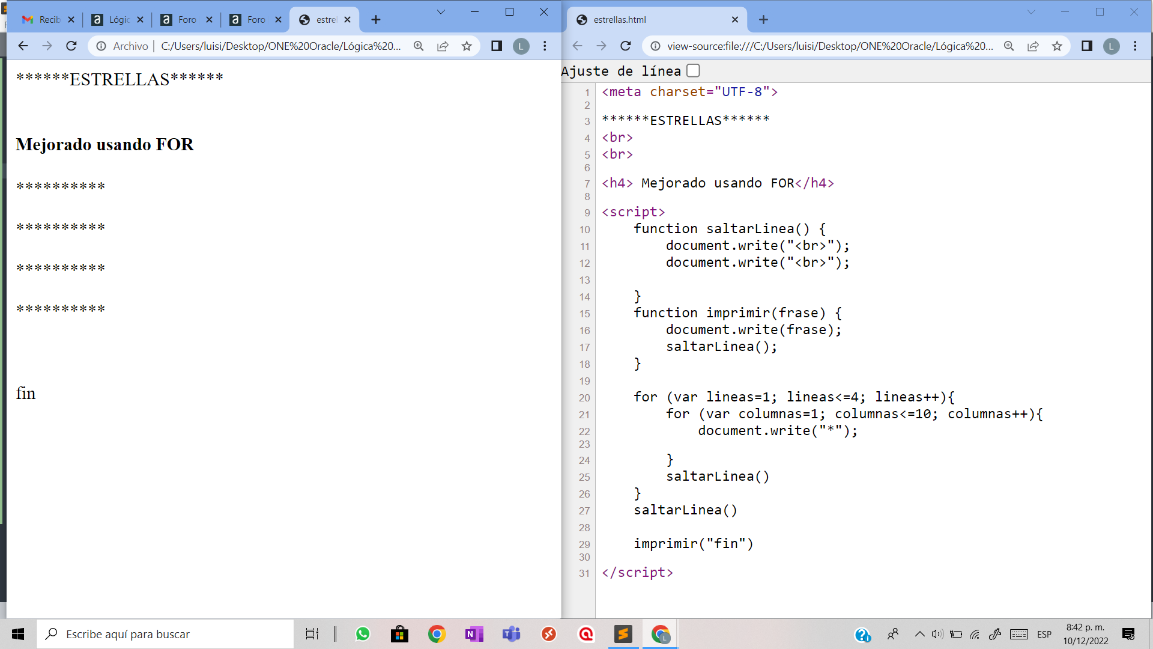Open Task View on the taskbar
This screenshot has width=1153, height=649.
312,634
